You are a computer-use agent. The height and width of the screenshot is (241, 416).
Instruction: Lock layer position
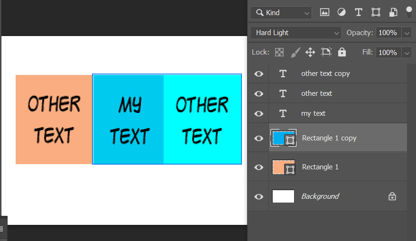pos(310,52)
